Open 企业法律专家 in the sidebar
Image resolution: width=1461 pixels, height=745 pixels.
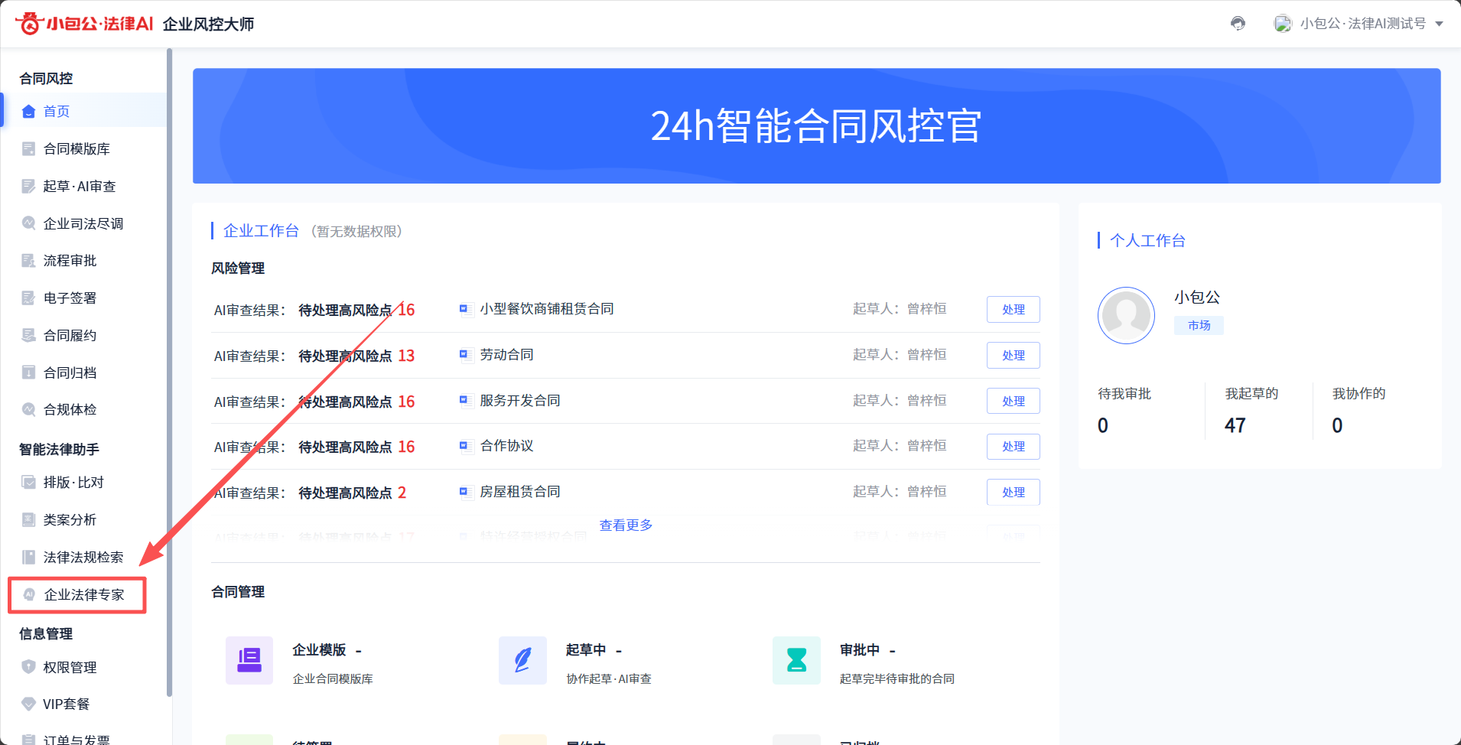(x=83, y=595)
